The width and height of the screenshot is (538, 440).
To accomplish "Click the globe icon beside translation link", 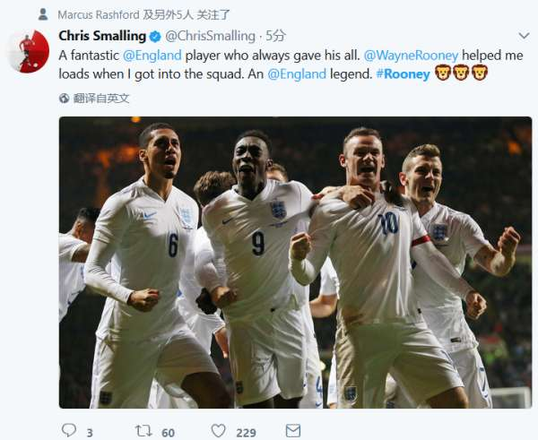I will pos(65,98).
